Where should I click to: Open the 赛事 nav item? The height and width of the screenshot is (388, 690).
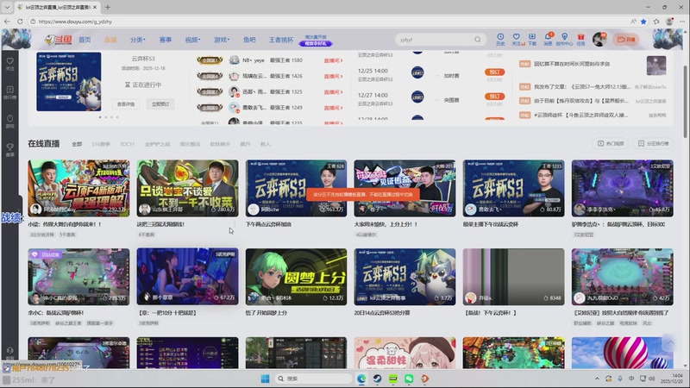[x=166, y=40]
